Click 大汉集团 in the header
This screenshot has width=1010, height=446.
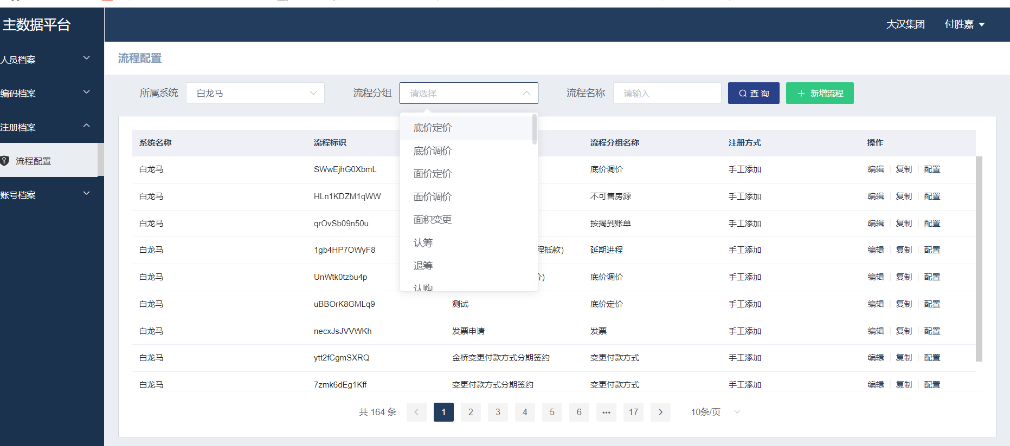pos(905,24)
